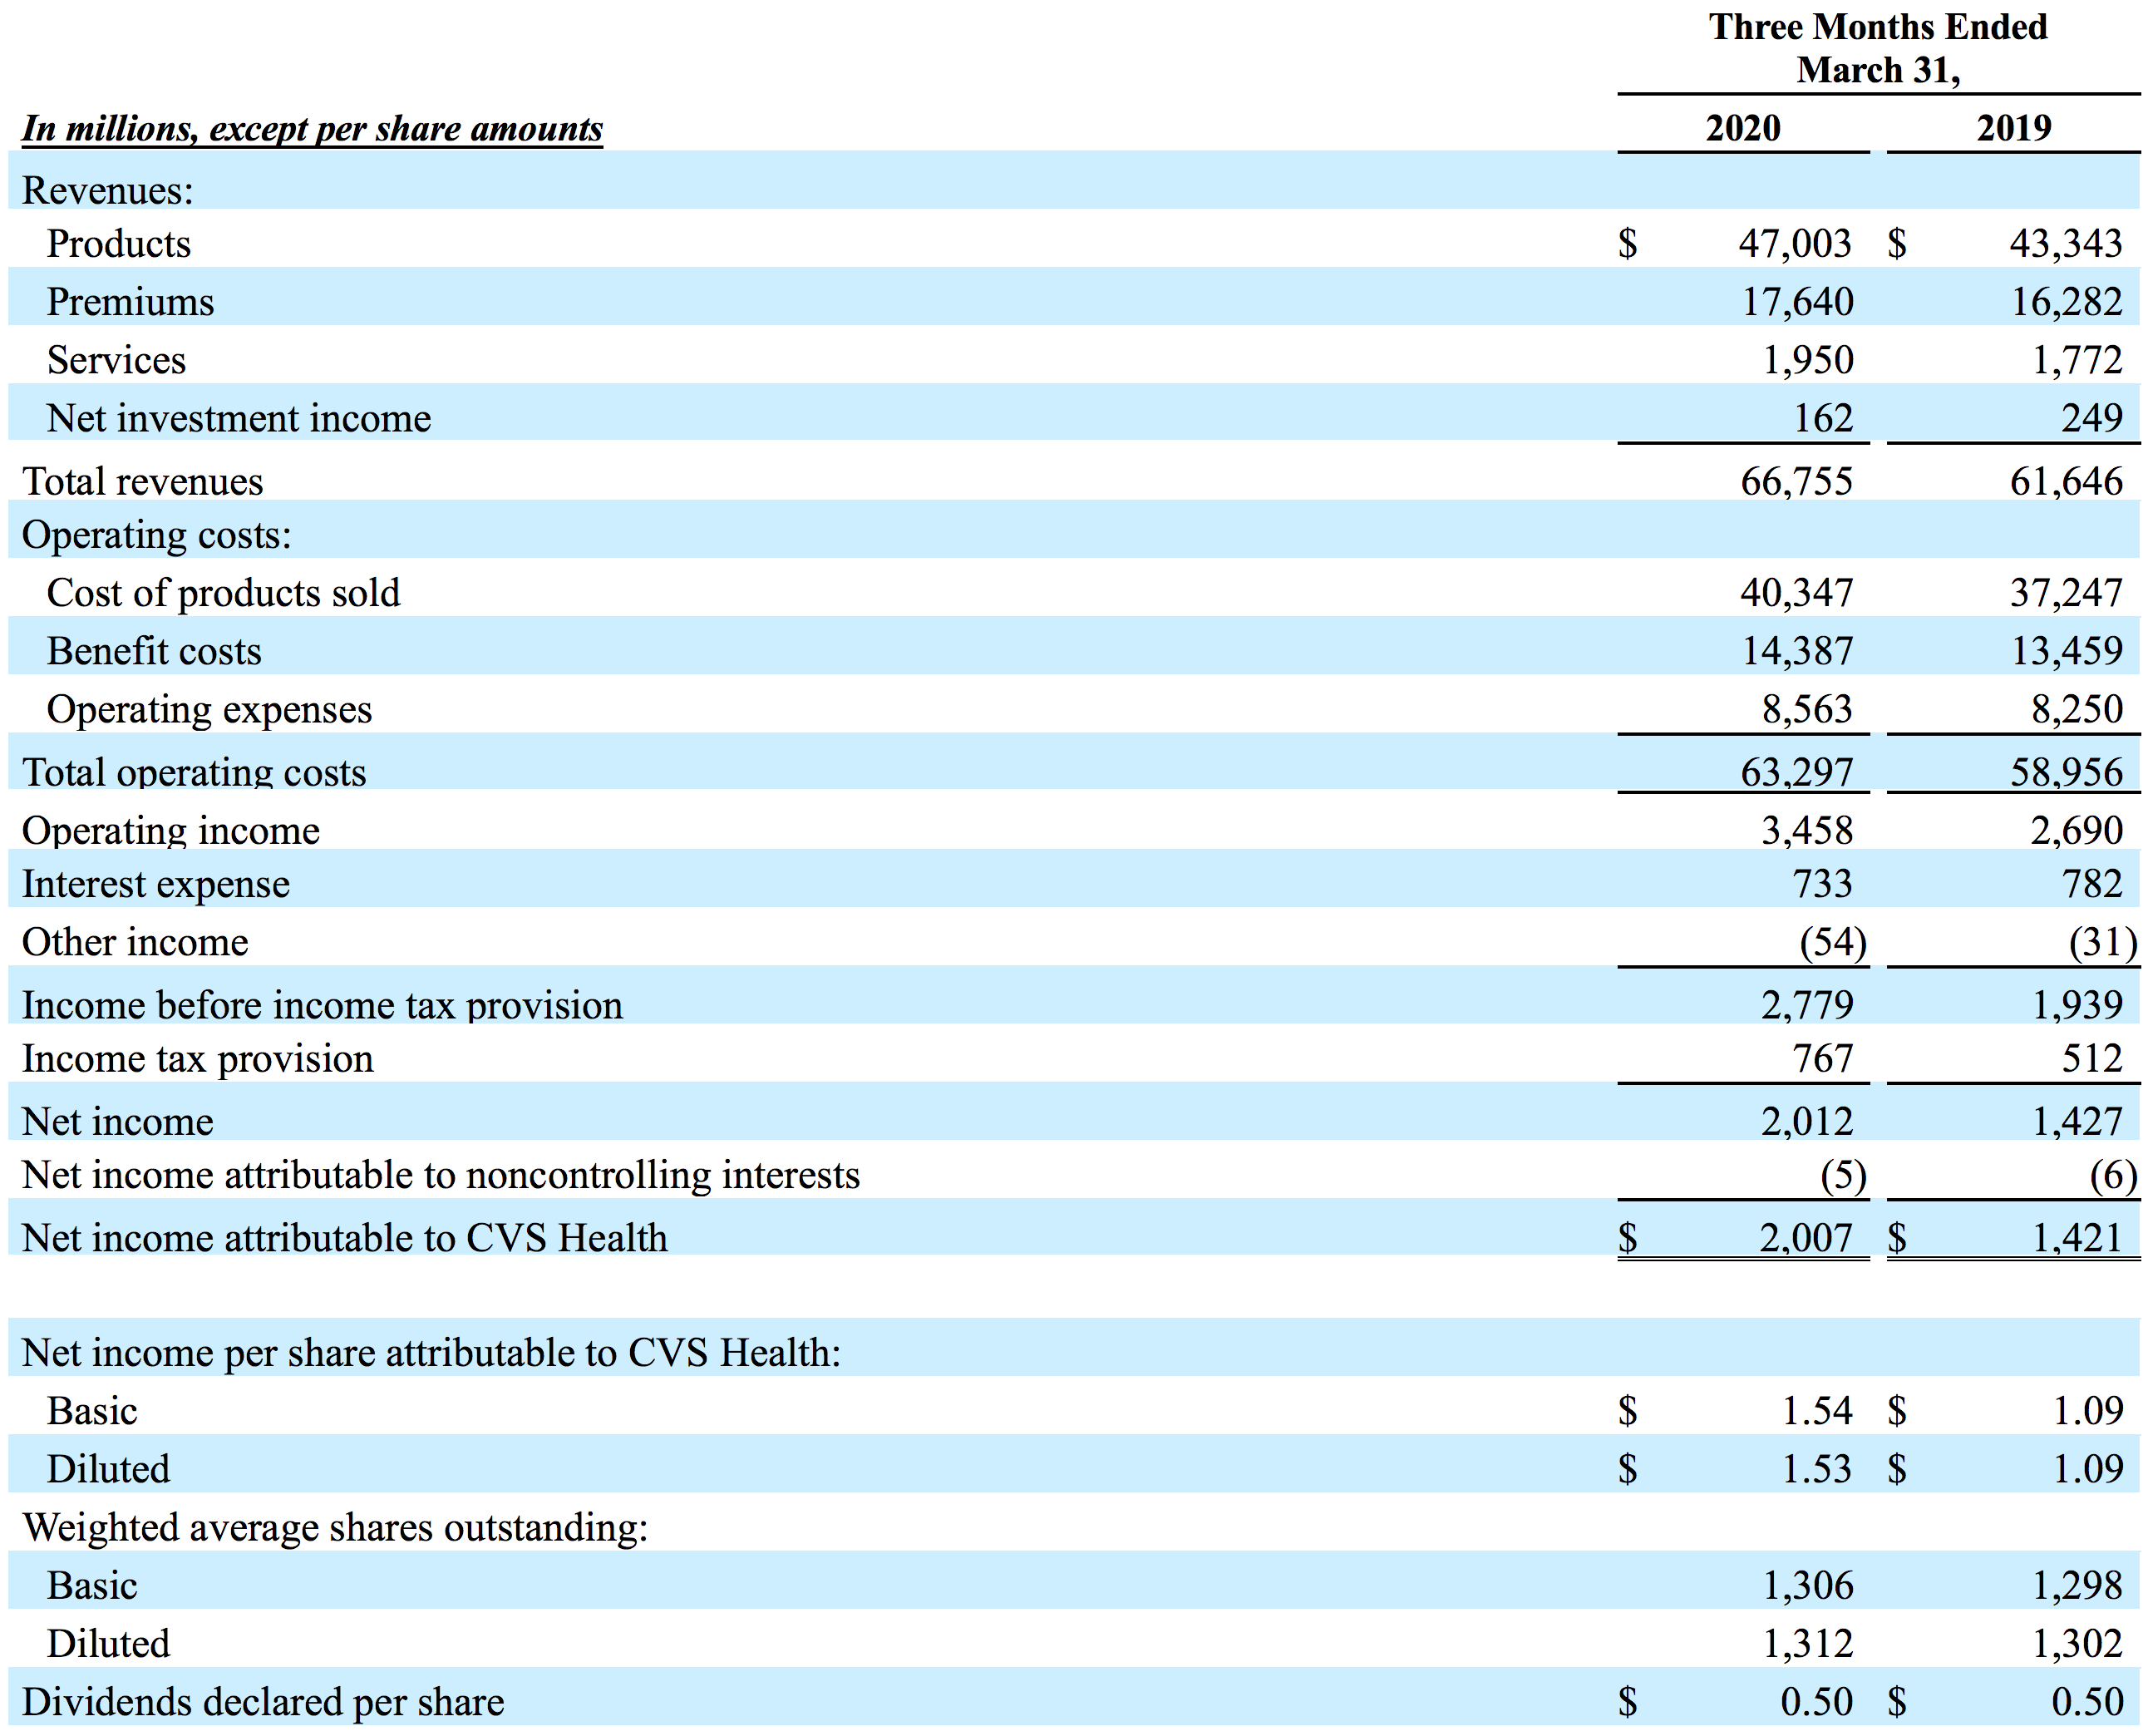Click cost of products sold value 40,347

click(x=1796, y=592)
